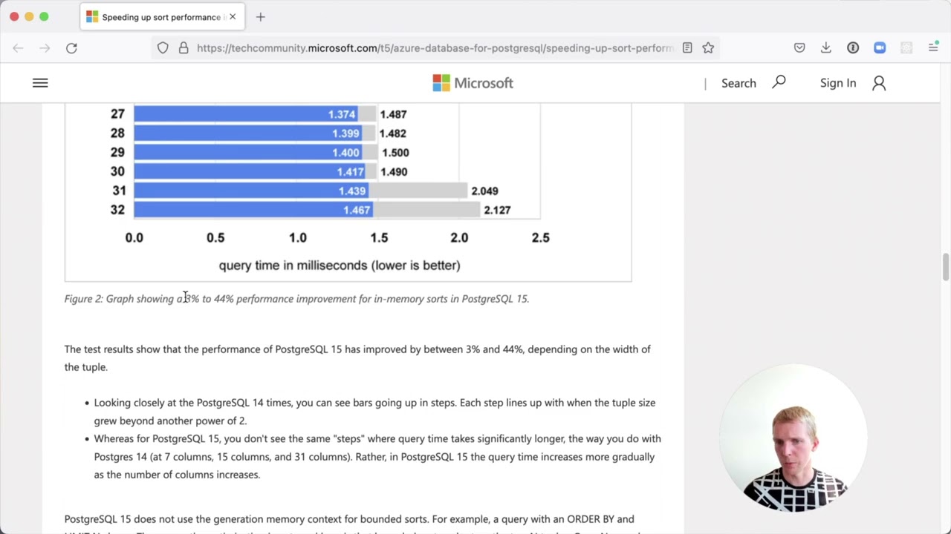The width and height of the screenshot is (951, 534).
Task: Click the grey bar segment for row 31
Action: tap(418, 191)
